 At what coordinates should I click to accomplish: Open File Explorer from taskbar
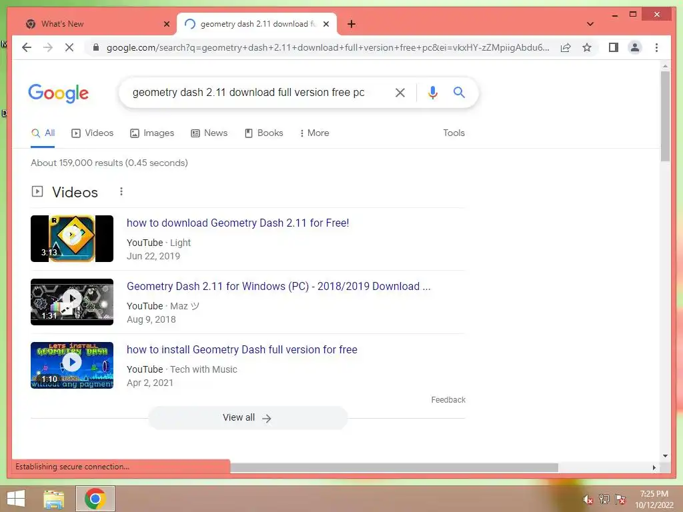click(54, 499)
